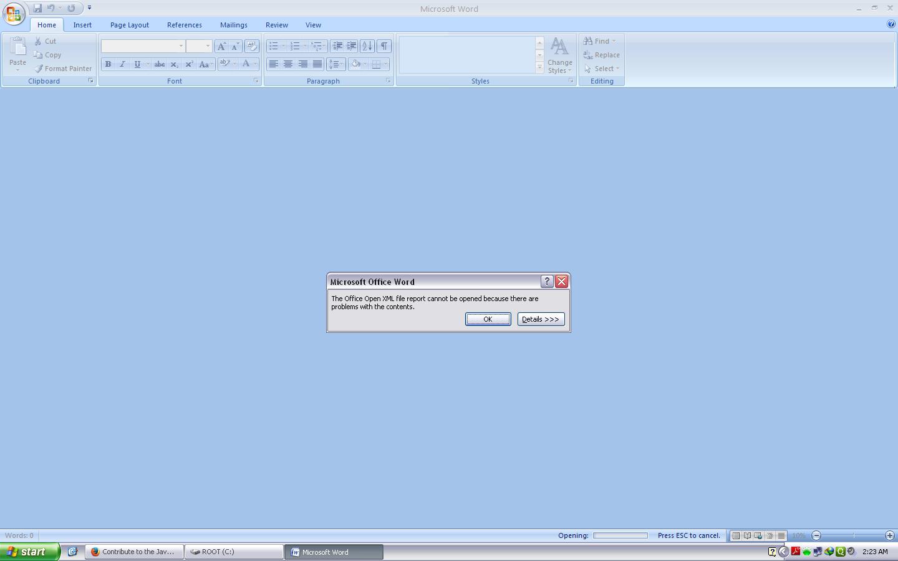Click Replace in the Editing group
Screen dimensions: 898x561
(x=602, y=55)
